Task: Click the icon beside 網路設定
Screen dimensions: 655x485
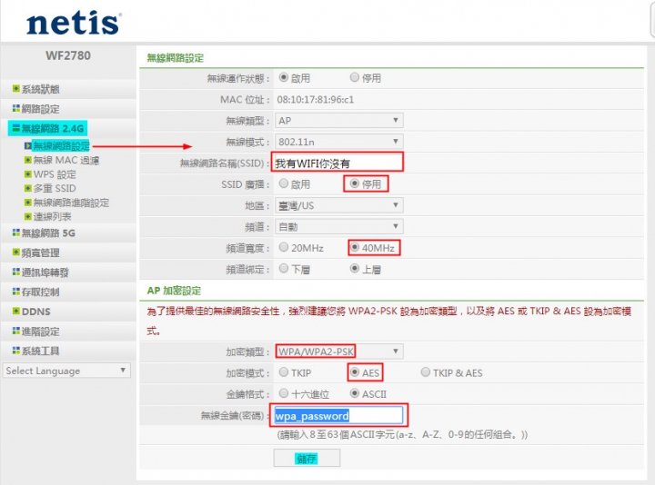Action: click(x=15, y=108)
